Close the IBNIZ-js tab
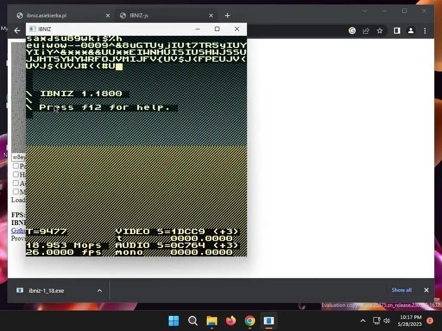The width and height of the screenshot is (442, 331). (211, 16)
